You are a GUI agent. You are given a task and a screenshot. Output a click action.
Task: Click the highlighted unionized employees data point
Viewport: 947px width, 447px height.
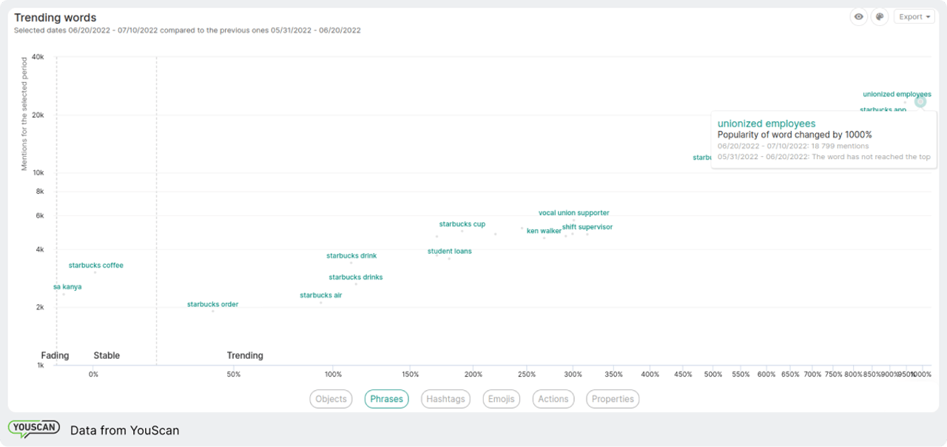tap(920, 102)
